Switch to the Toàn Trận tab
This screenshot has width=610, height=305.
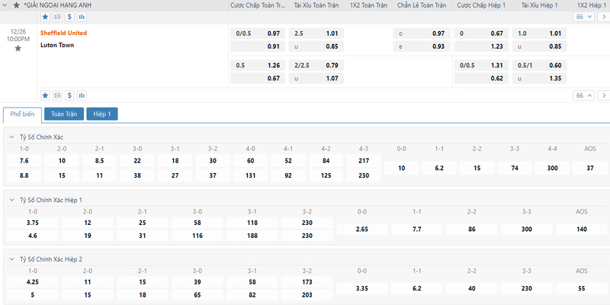(x=64, y=114)
